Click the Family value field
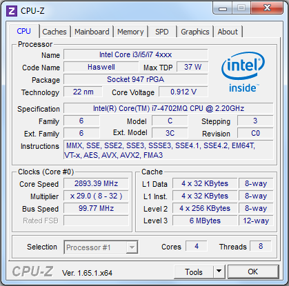Viewport: 289px width, 286px height. 81,121
